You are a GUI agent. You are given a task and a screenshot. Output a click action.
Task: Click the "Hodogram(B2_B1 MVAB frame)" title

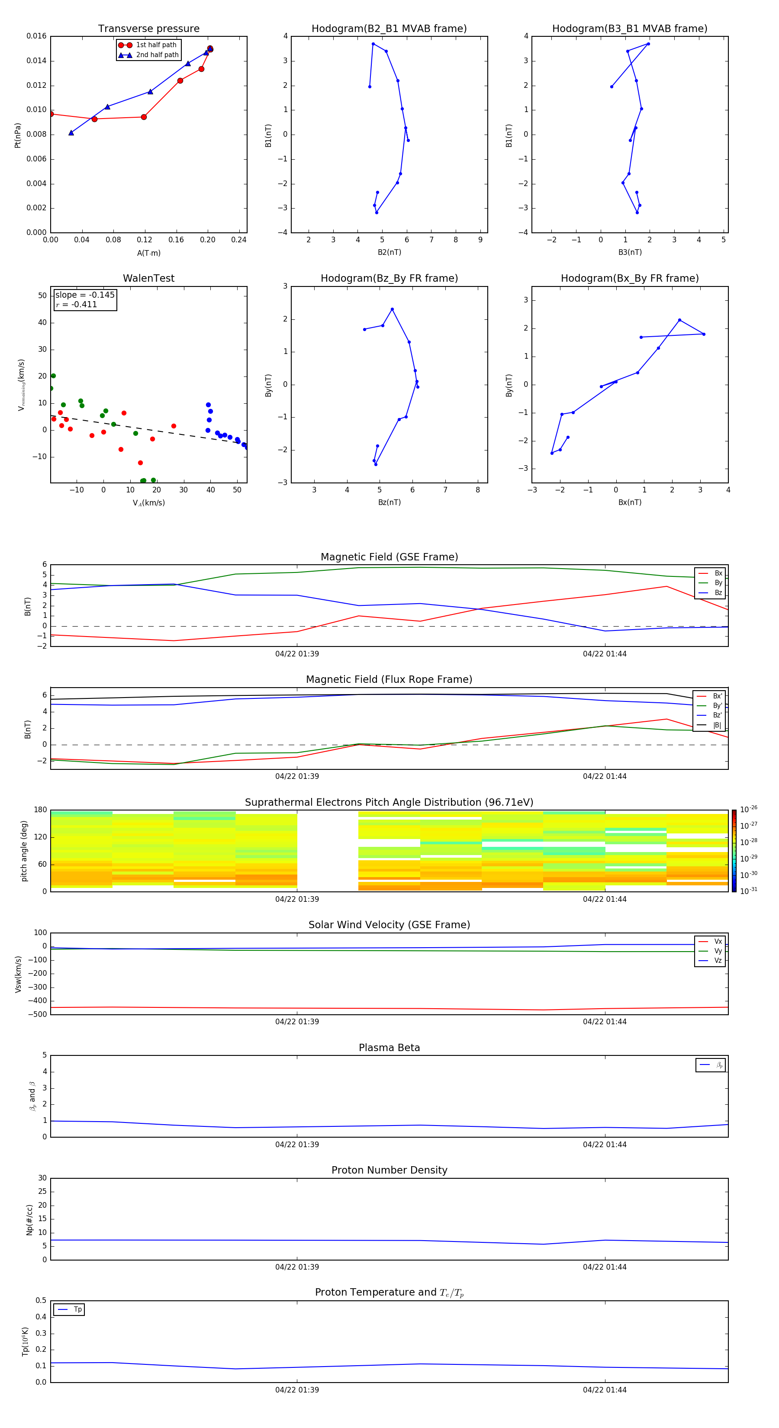[389, 29]
